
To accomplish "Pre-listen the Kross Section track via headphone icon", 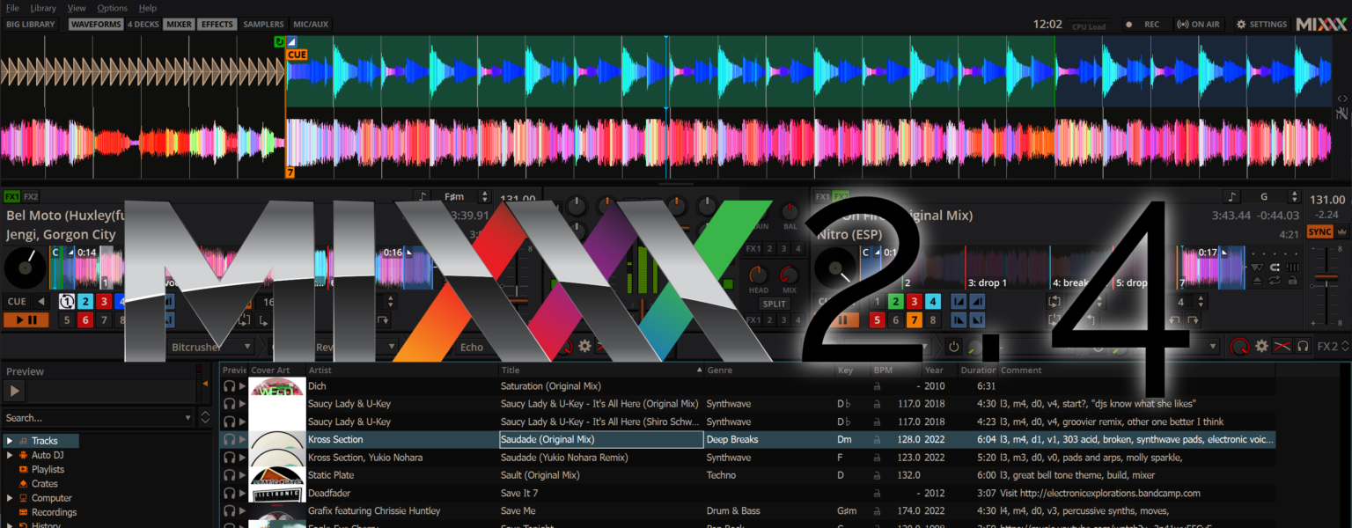I will point(228,439).
